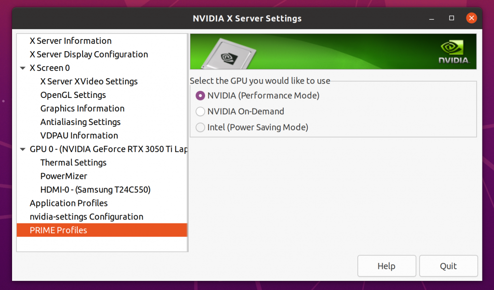Click the Help button

click(x=386, y=266)
